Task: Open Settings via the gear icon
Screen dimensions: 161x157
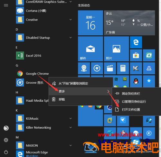Action: (x=6, y=140)
